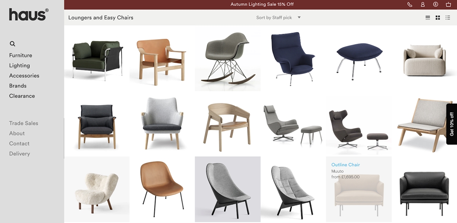Open the Outline Chair product link
457x223 pixels.
(345, 165)
